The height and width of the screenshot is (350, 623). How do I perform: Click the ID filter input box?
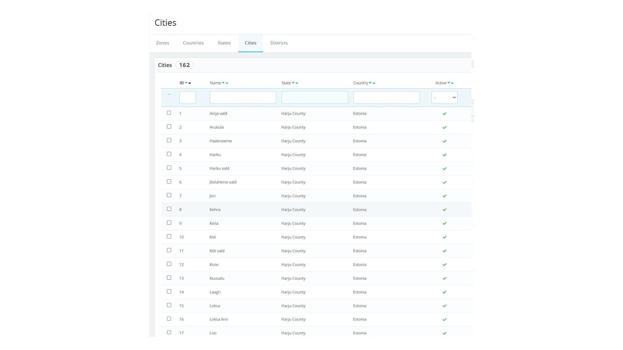pyautogui.click(x=188, y=98)
